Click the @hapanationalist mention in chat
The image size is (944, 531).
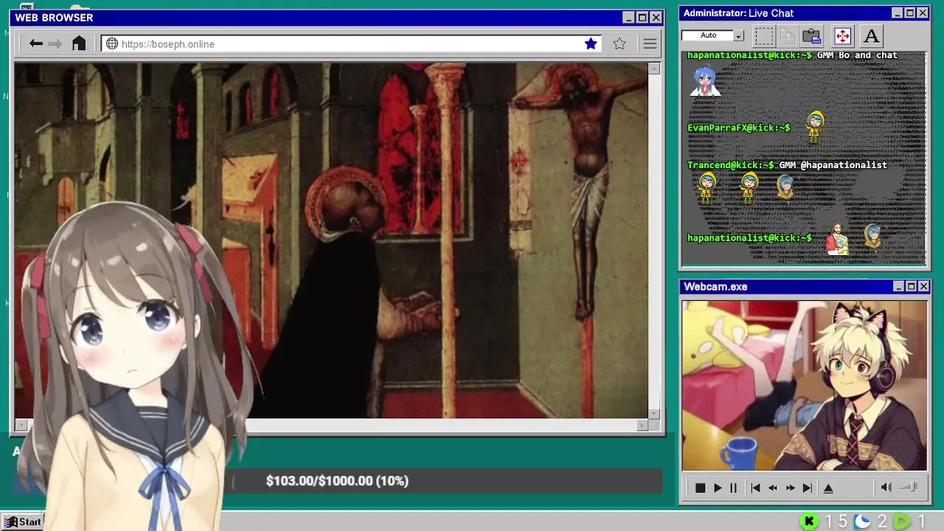[x=844, y=165]
